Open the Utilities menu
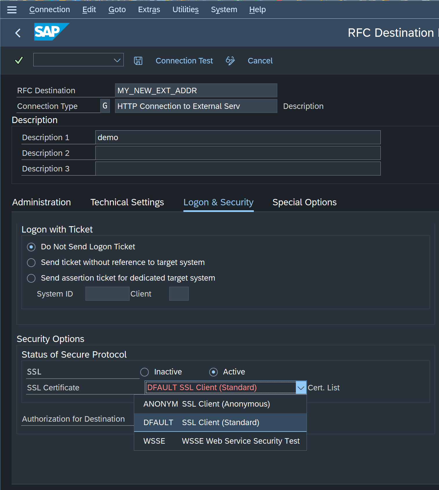This screenshot has height=490, width=439. pos(185,10)
